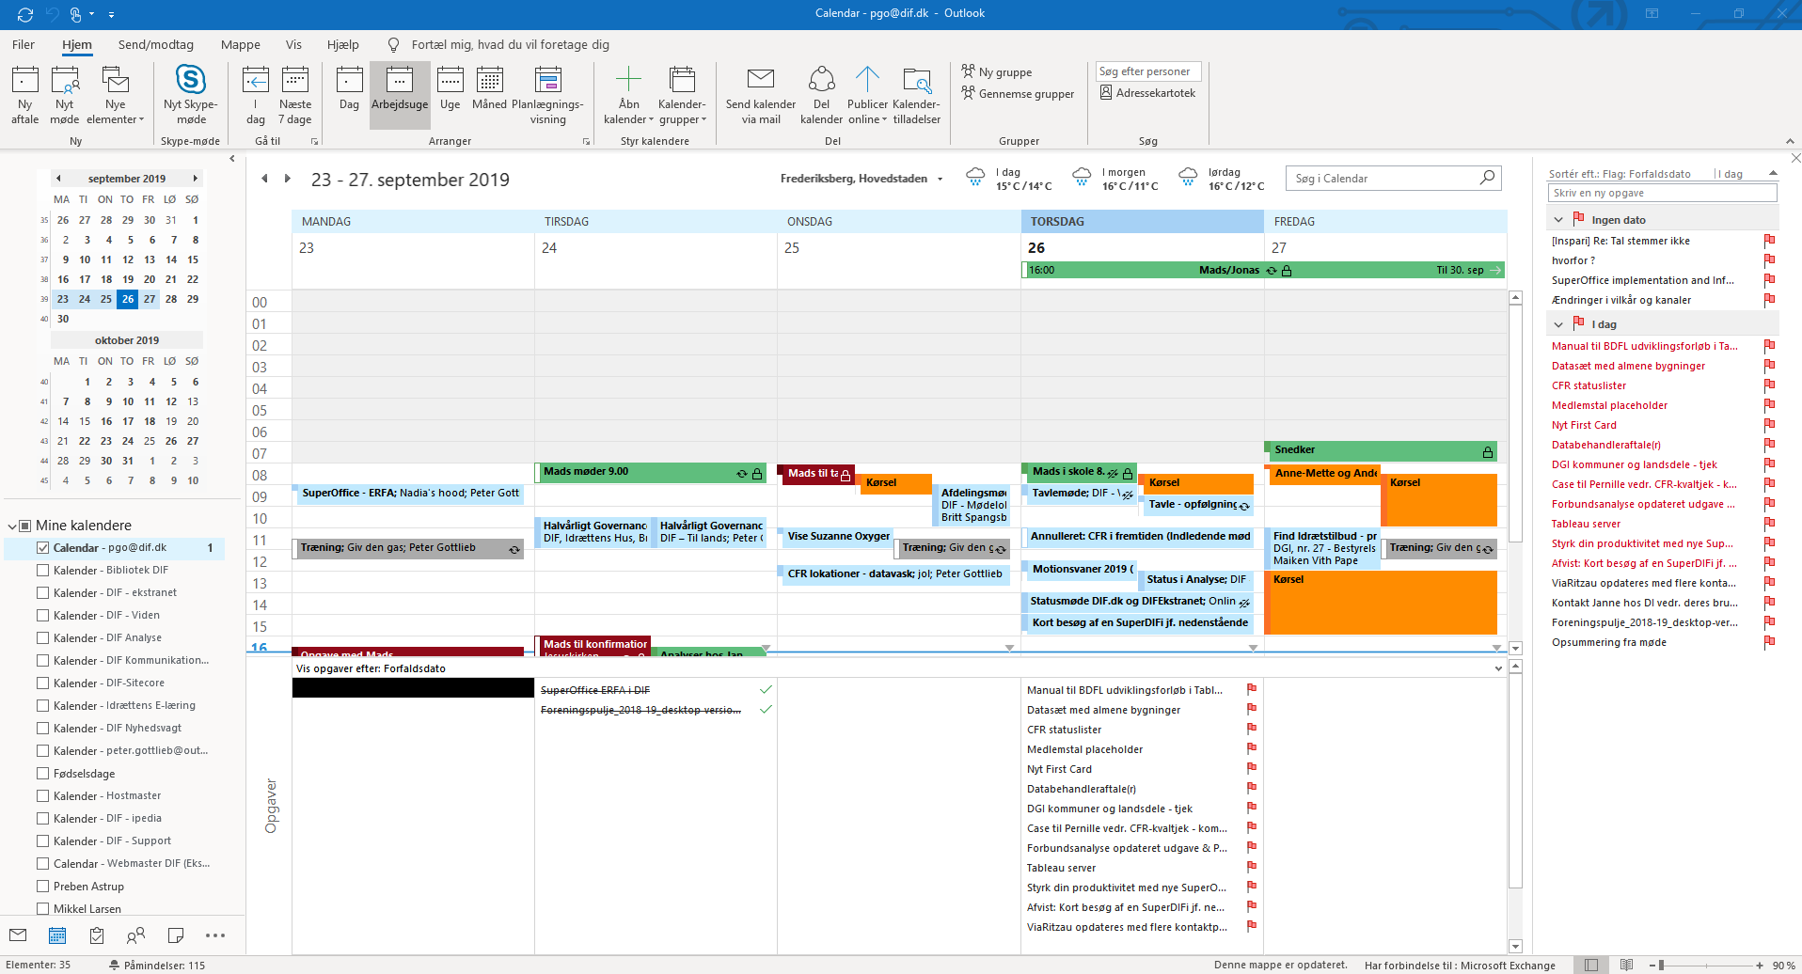Open the Tableau server task

[x=1586, y=524]
